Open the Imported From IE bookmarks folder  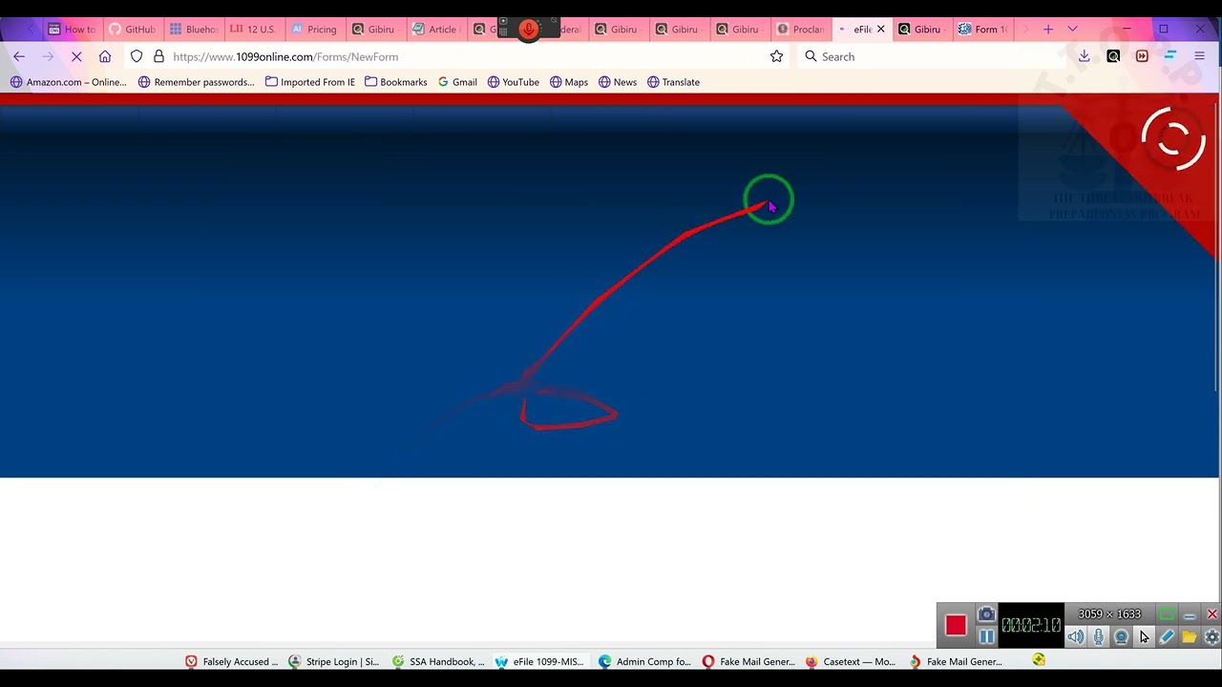pos(310,82)
